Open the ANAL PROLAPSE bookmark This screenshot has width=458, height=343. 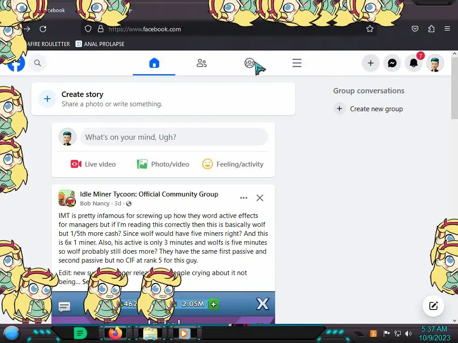[x=100, y=44]
